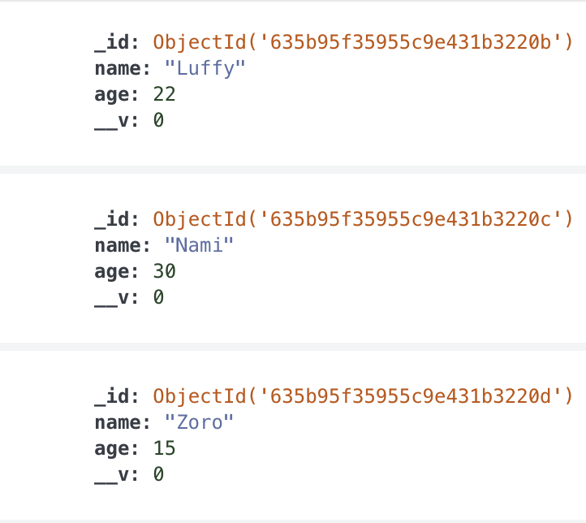Click Nami document's __v value 0
This screenshot has height=523, width=586.
click(158, 297)
